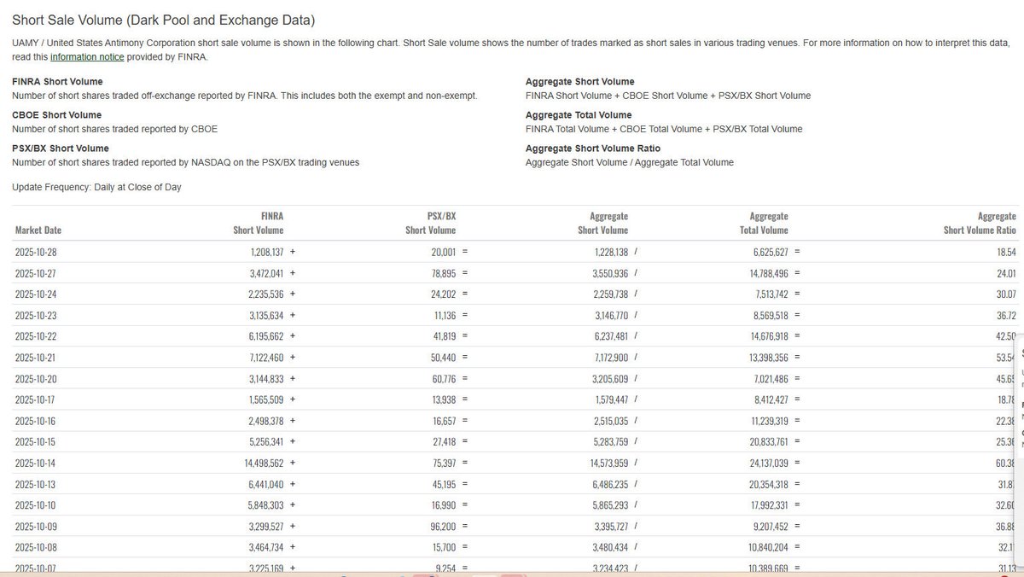This screenshot has width=1024, height=577.
Task: Sort by Aggregate Short Volume header
Action: 602,224
